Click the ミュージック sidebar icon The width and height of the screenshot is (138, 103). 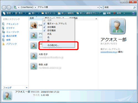click(4, 32)
